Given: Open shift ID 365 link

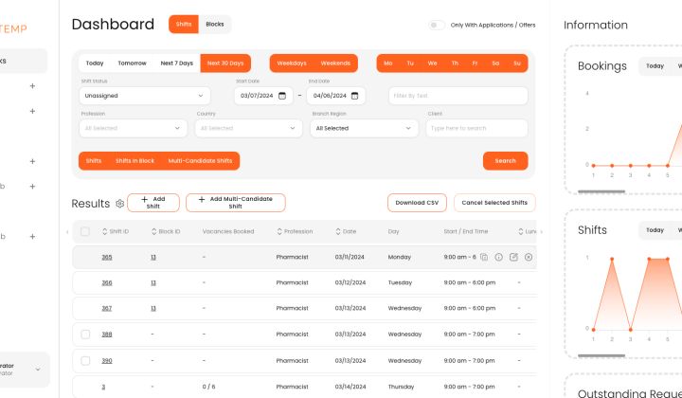Looking at the screenshot, I should (x=107, y=257).
